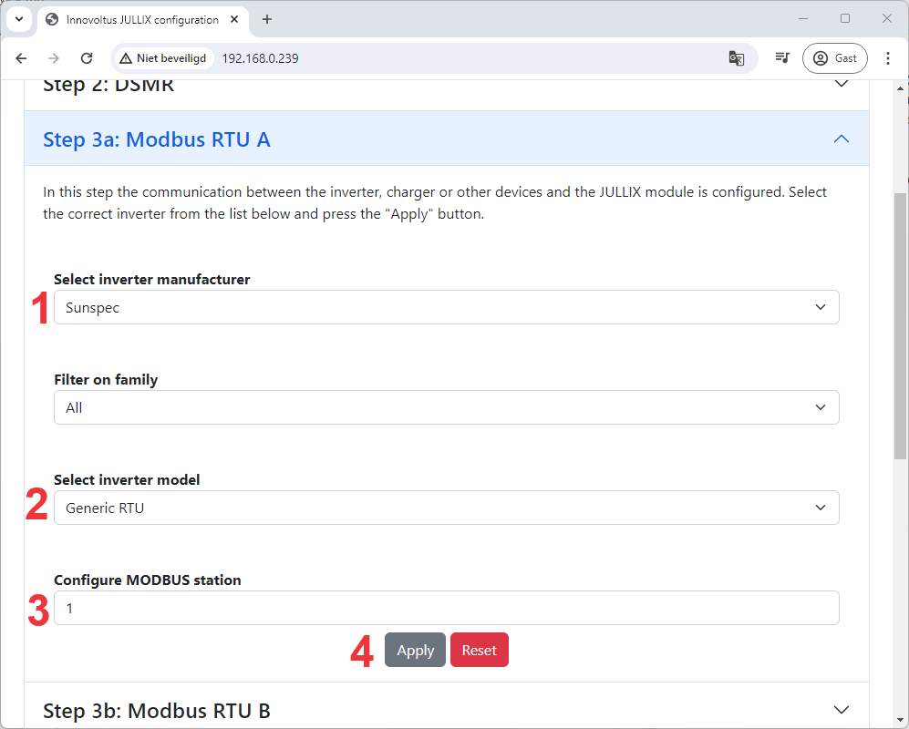Click the browser back arrow
The height and width of the screenshot is (729, 909).
point(22,58)
